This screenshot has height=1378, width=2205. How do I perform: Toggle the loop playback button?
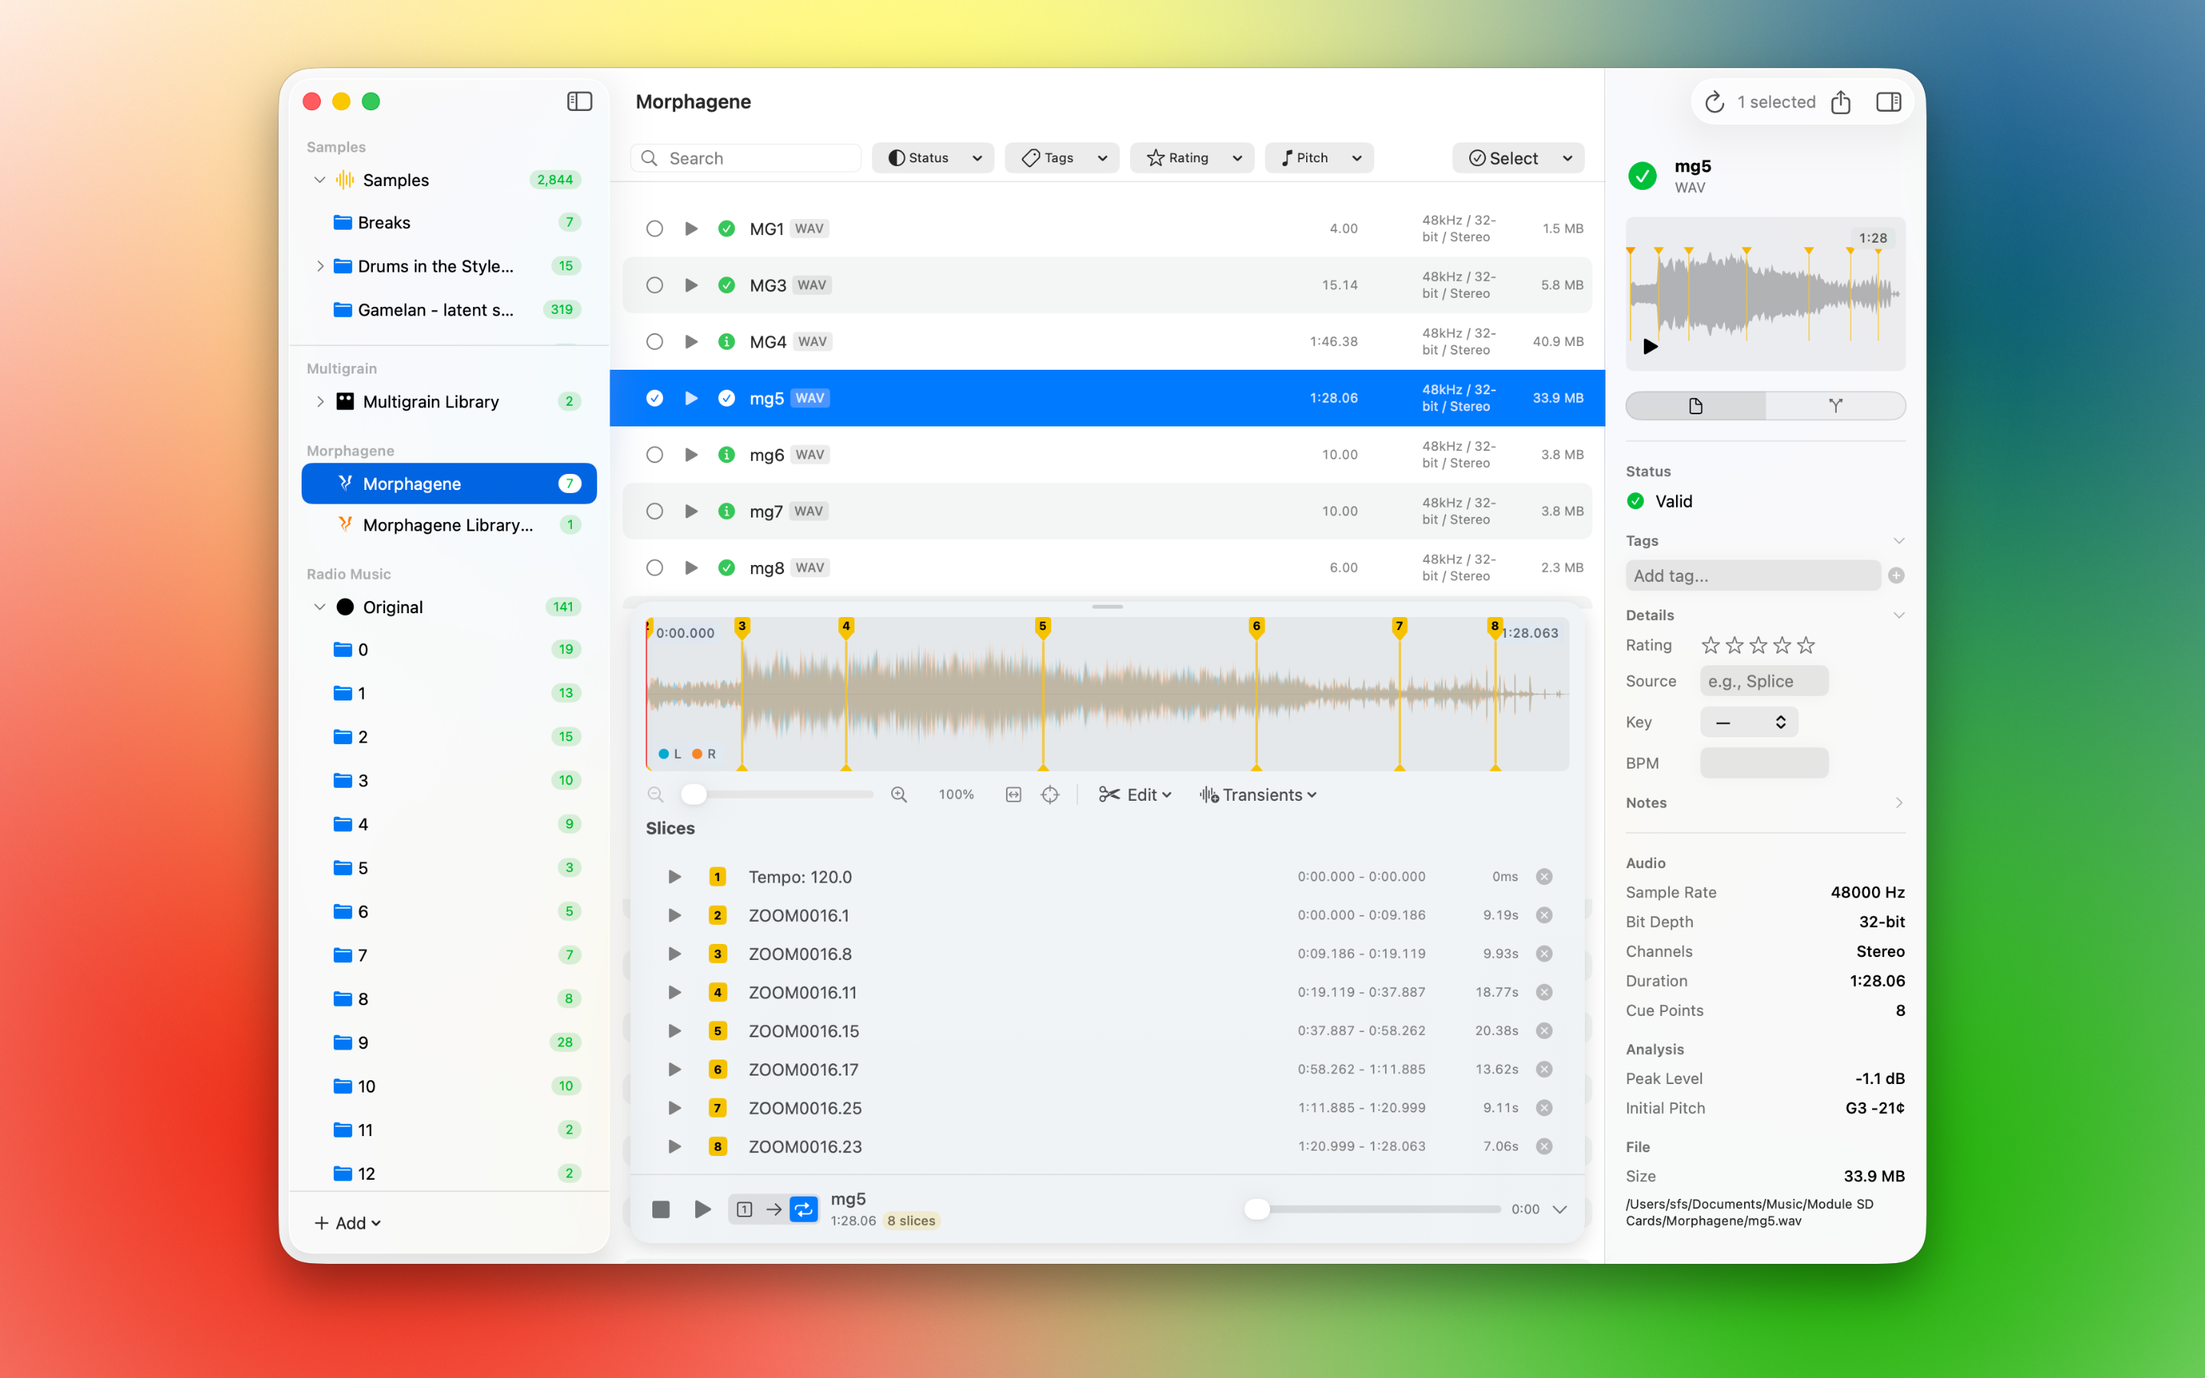tap(802, 1210)
